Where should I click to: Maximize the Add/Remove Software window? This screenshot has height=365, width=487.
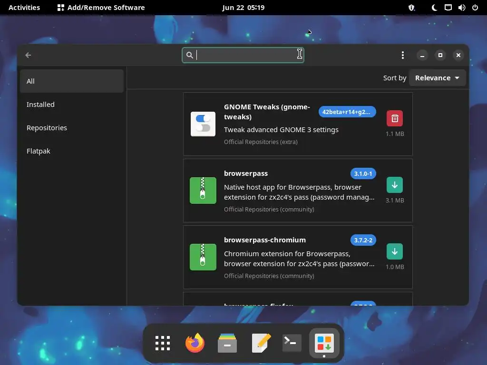coord(440,55)
